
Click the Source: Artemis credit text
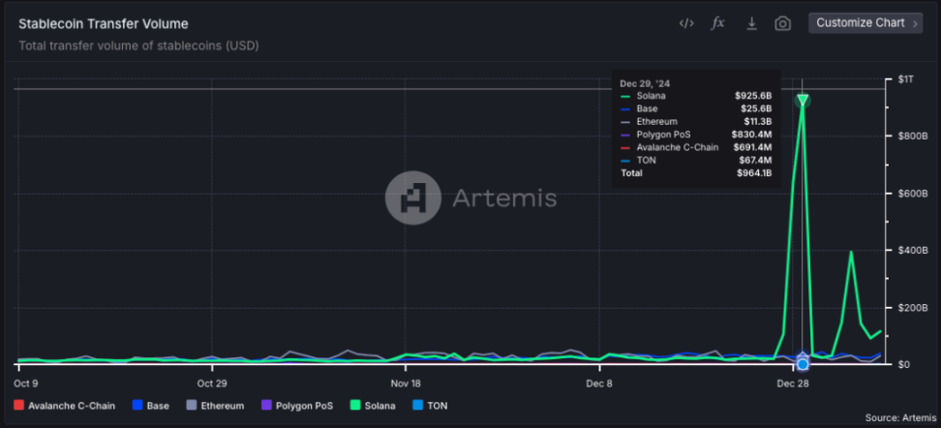(900, 417)
